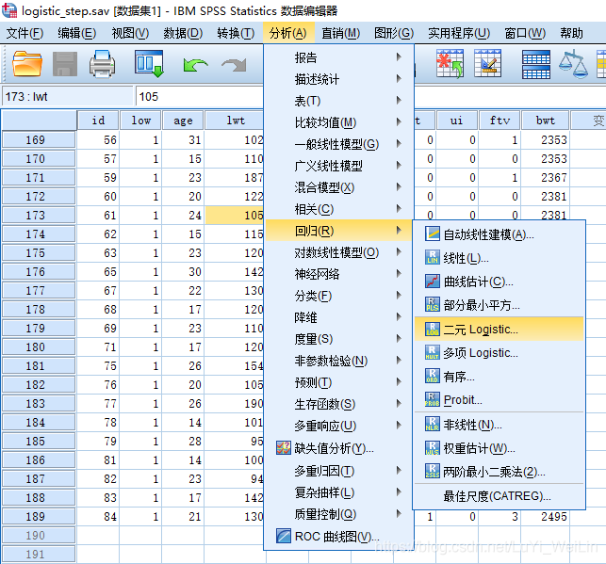Viewport: 606px width, 564px height.
Task: Open the 转换(T) menu
Action: point(236,33)
